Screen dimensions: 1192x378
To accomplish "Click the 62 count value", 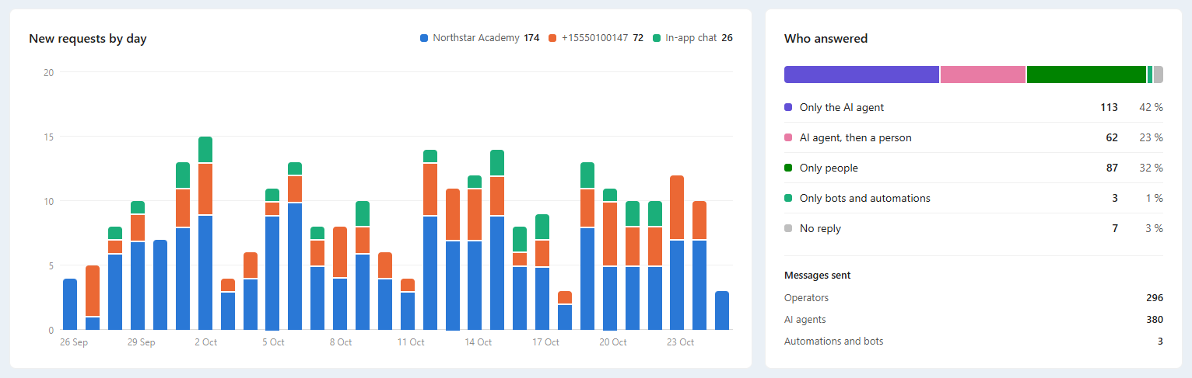I will pos(1112,137).
